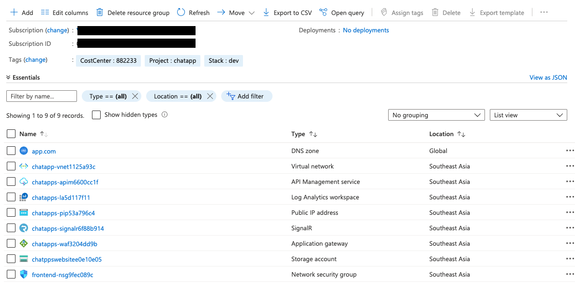The image size is (575, 293).
Task: Click the storage account icon for chatppswebsitee0e10e05
Action: pos(23,259)
